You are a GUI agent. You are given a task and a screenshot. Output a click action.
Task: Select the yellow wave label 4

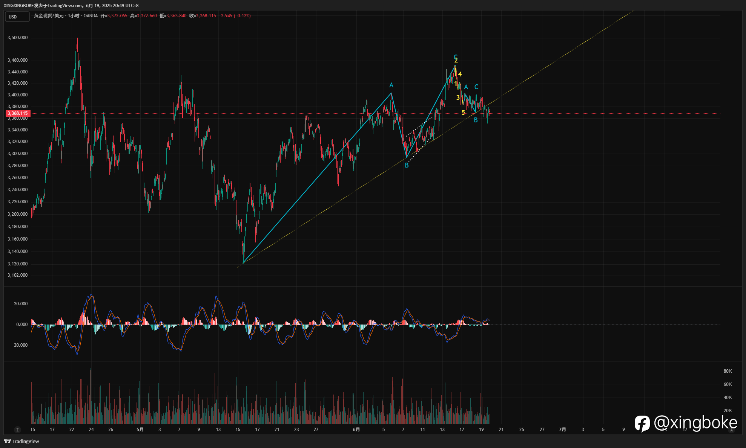click(x=460, y=74)
